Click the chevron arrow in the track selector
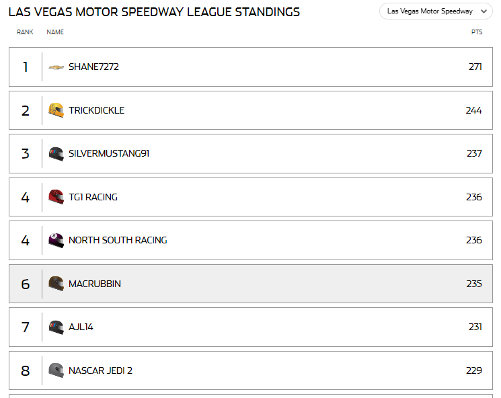Screen dimensions: 501x398 tap(484, 11)
